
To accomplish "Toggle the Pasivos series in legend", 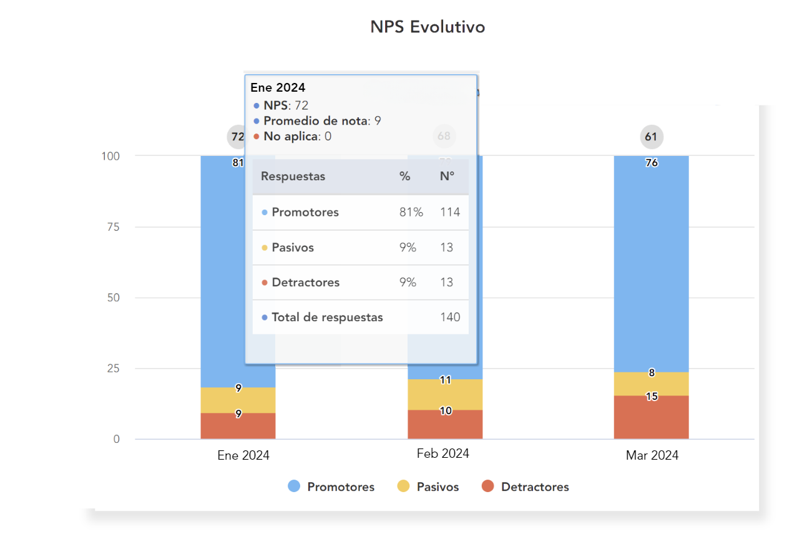I will click(428, 486).
